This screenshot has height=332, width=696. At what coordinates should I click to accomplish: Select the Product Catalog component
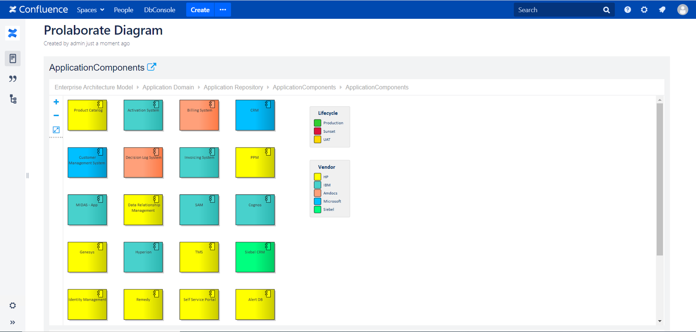click(87, 115)
